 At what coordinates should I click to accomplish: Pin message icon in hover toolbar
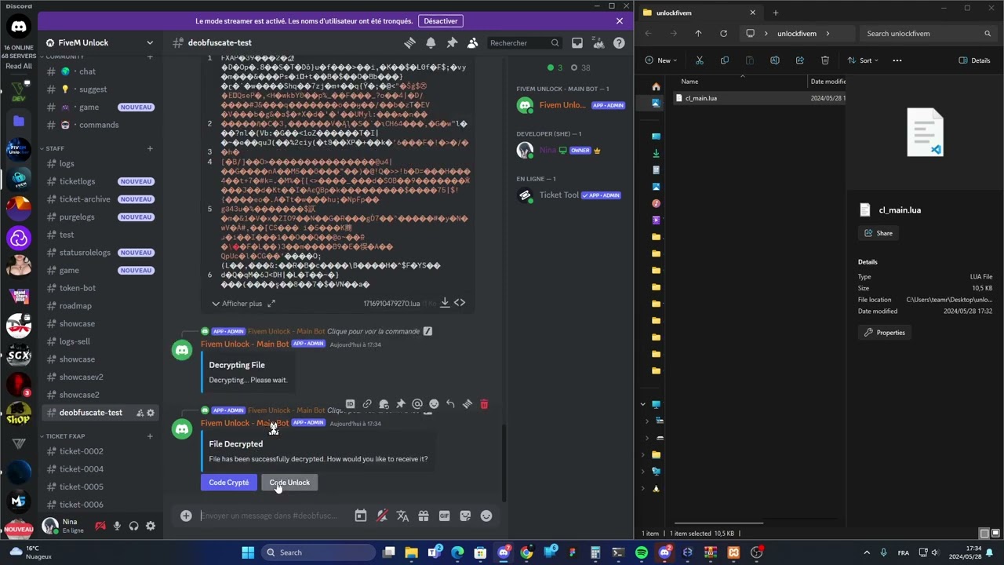[x=400, y=404]
